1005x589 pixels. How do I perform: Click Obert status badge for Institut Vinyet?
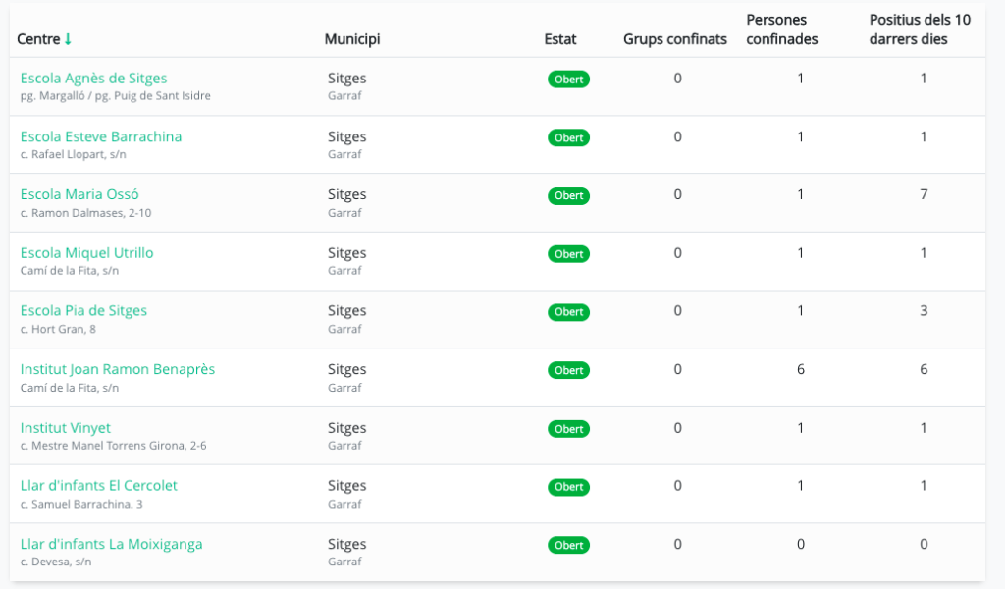(x=568, y=429)
